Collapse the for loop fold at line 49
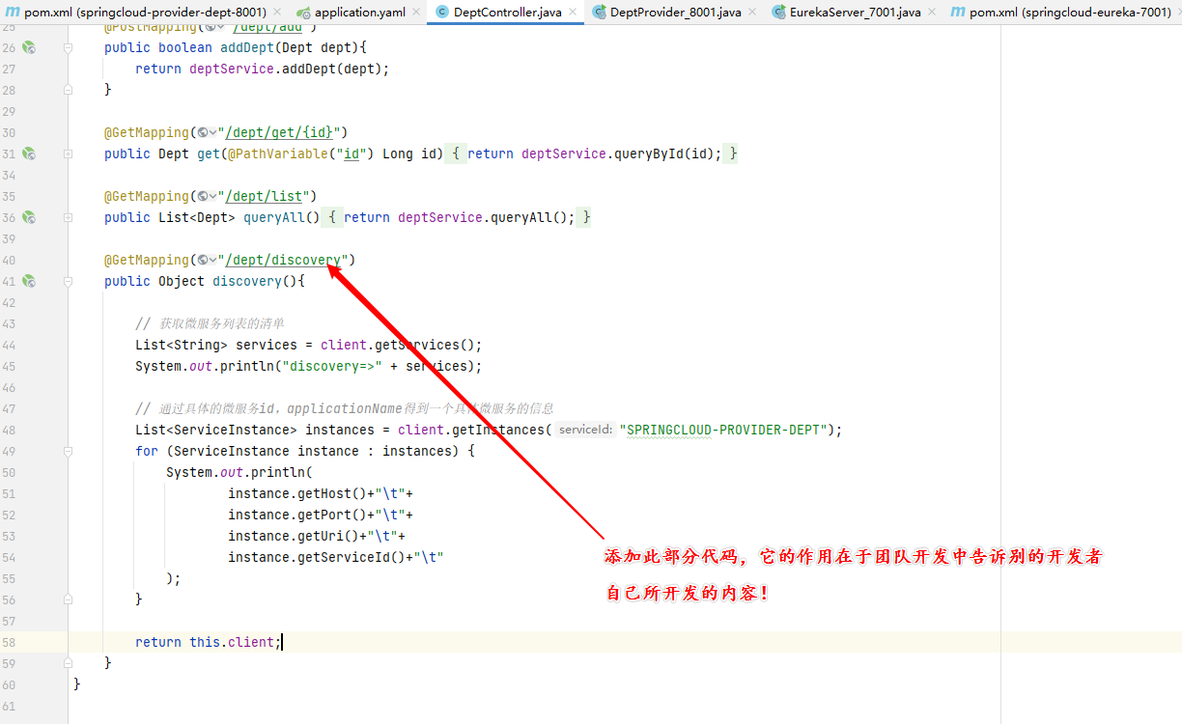Viewport: 1182px width, 724px height. tap(69, 451)
